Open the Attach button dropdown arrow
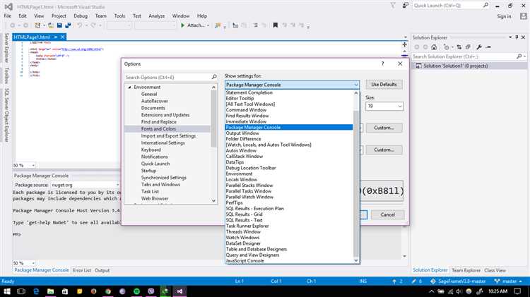The width and height of the screenshot is (530, 297). click(x=208, y=25)
